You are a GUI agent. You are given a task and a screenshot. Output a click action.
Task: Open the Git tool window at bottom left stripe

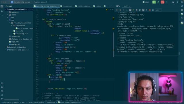[2, 99]
